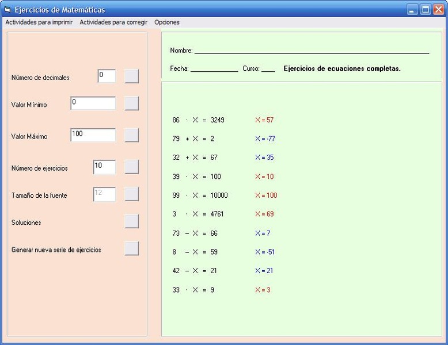Open the Actividades para corregir menu
The width and height of the screenshot is (448, 345).
pos(113,22)
